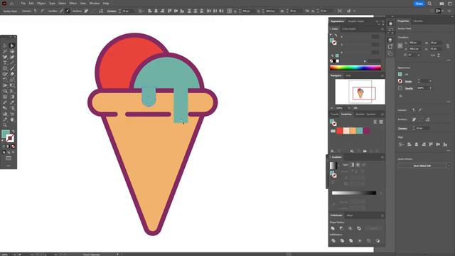
Task: Open the Effect menu
Action: 73,3
